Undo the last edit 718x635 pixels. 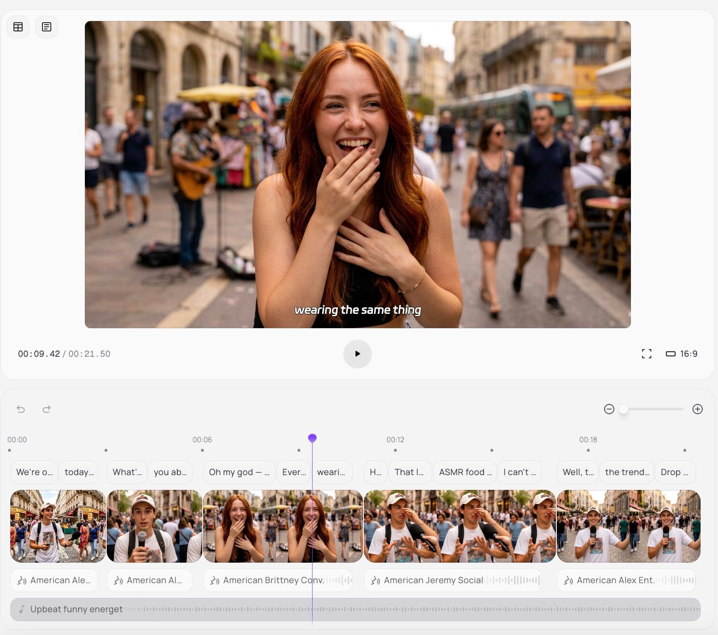click(x=21, y=409)
